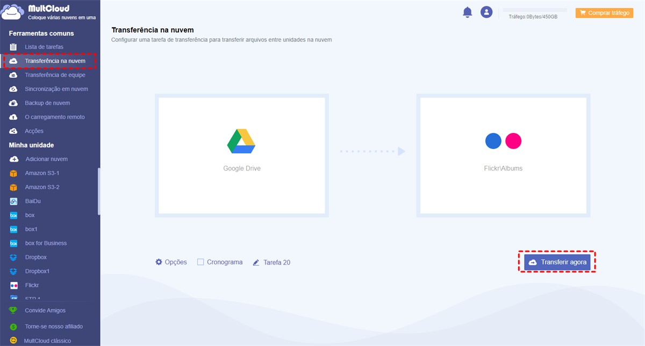Click Adicionar nuvem
This screenshot has width=645, height=346.
click(47, 159)
